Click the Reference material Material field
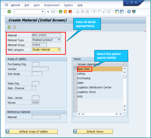This screenshot has height=138, width=151. [46, 117]
